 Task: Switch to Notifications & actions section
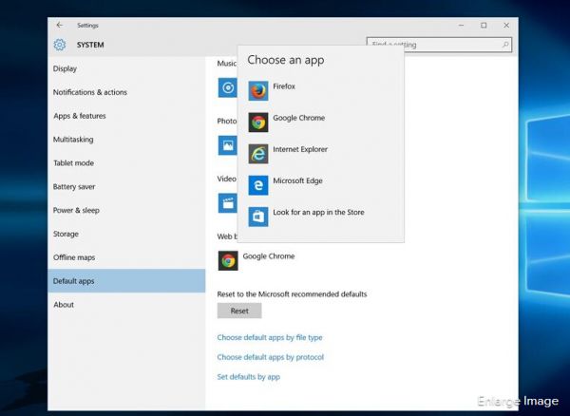(90, 92)
